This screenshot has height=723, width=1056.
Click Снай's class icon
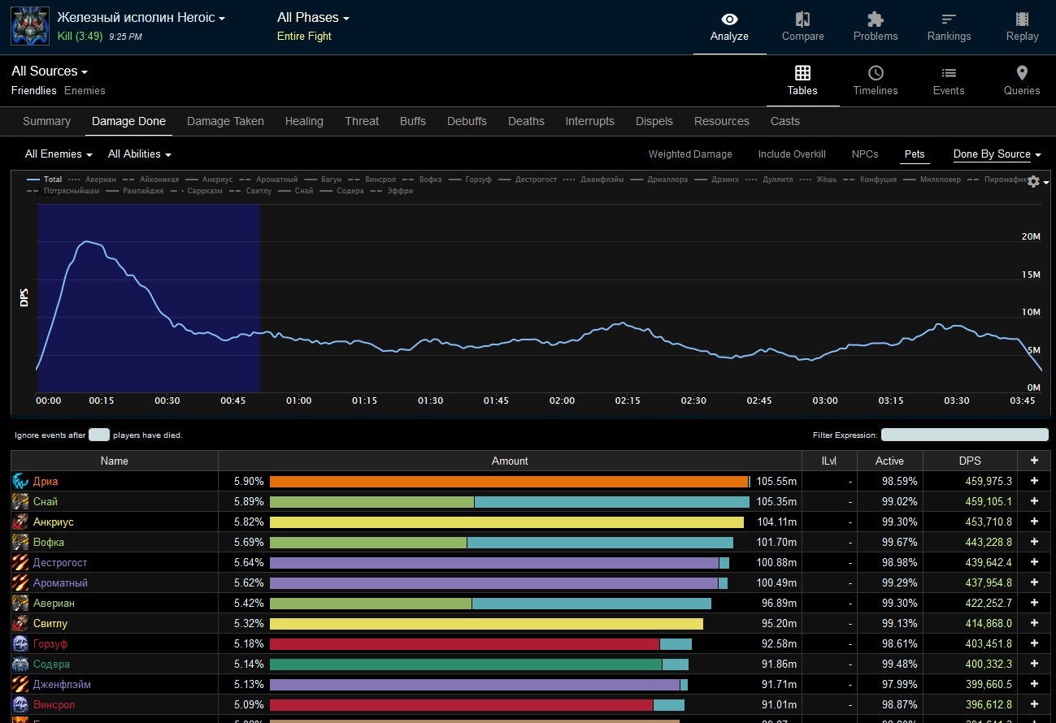[20, 501]
